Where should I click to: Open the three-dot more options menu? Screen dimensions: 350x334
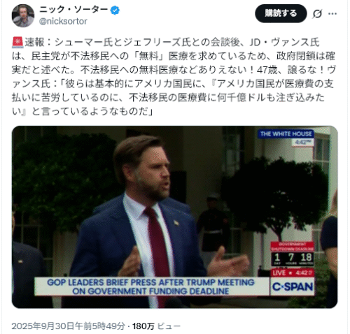[332, 14]
